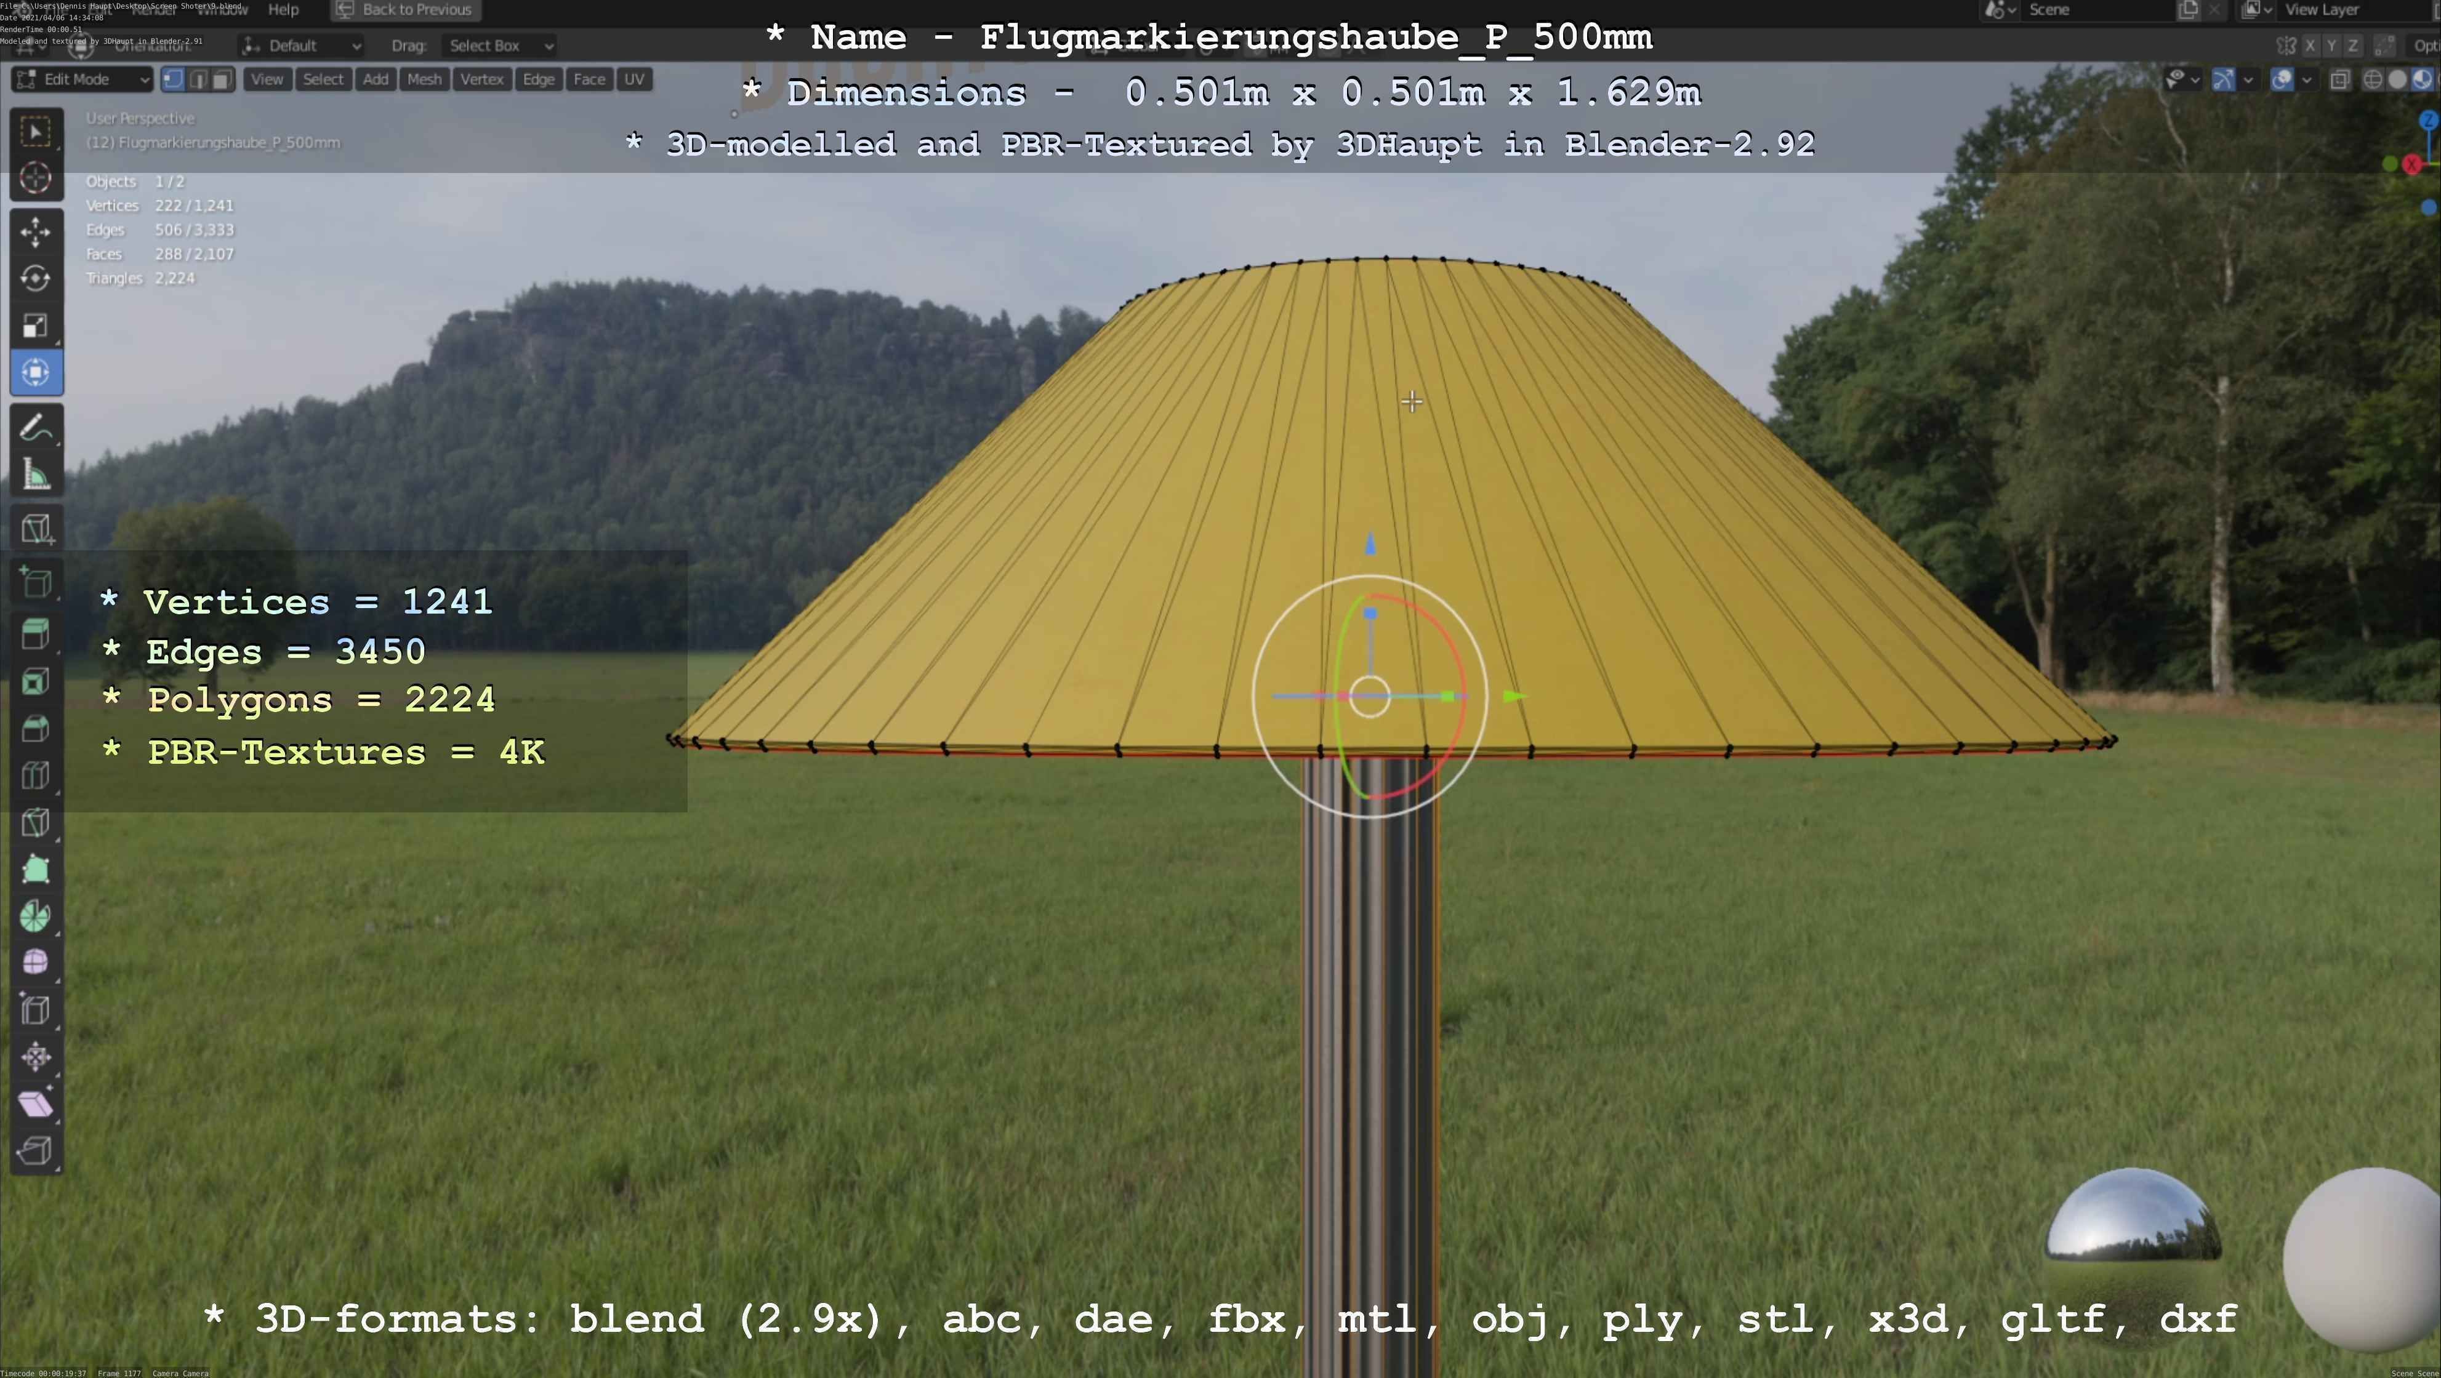Image resolution: width=2441 pixels, height=1378 pixels.
Task: Open the view layer browse dropdown
Action: click(x=2256, y=9)
